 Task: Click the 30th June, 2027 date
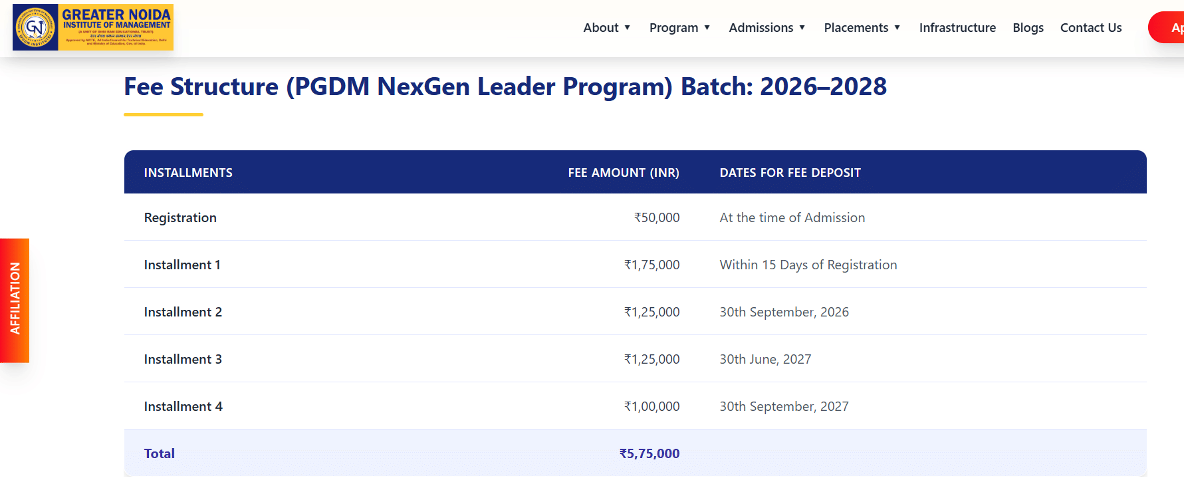pyautogui.click(x=765, y=360)
